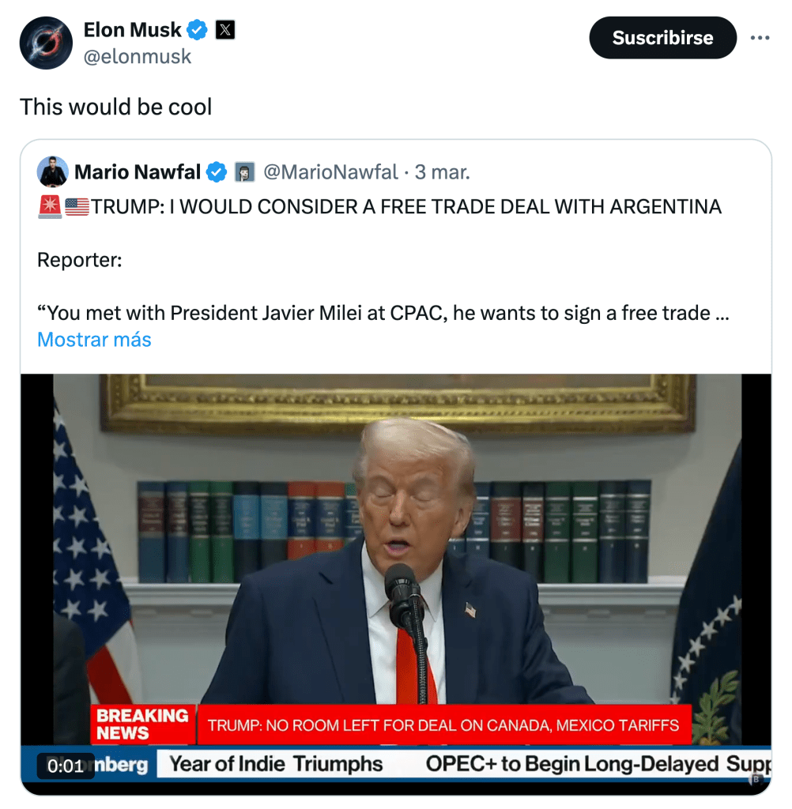The width and height of the screenshot is (792, 809).
Task: Open Mario Nawfal's profile avatar
Action: click(x=53, y=171)
